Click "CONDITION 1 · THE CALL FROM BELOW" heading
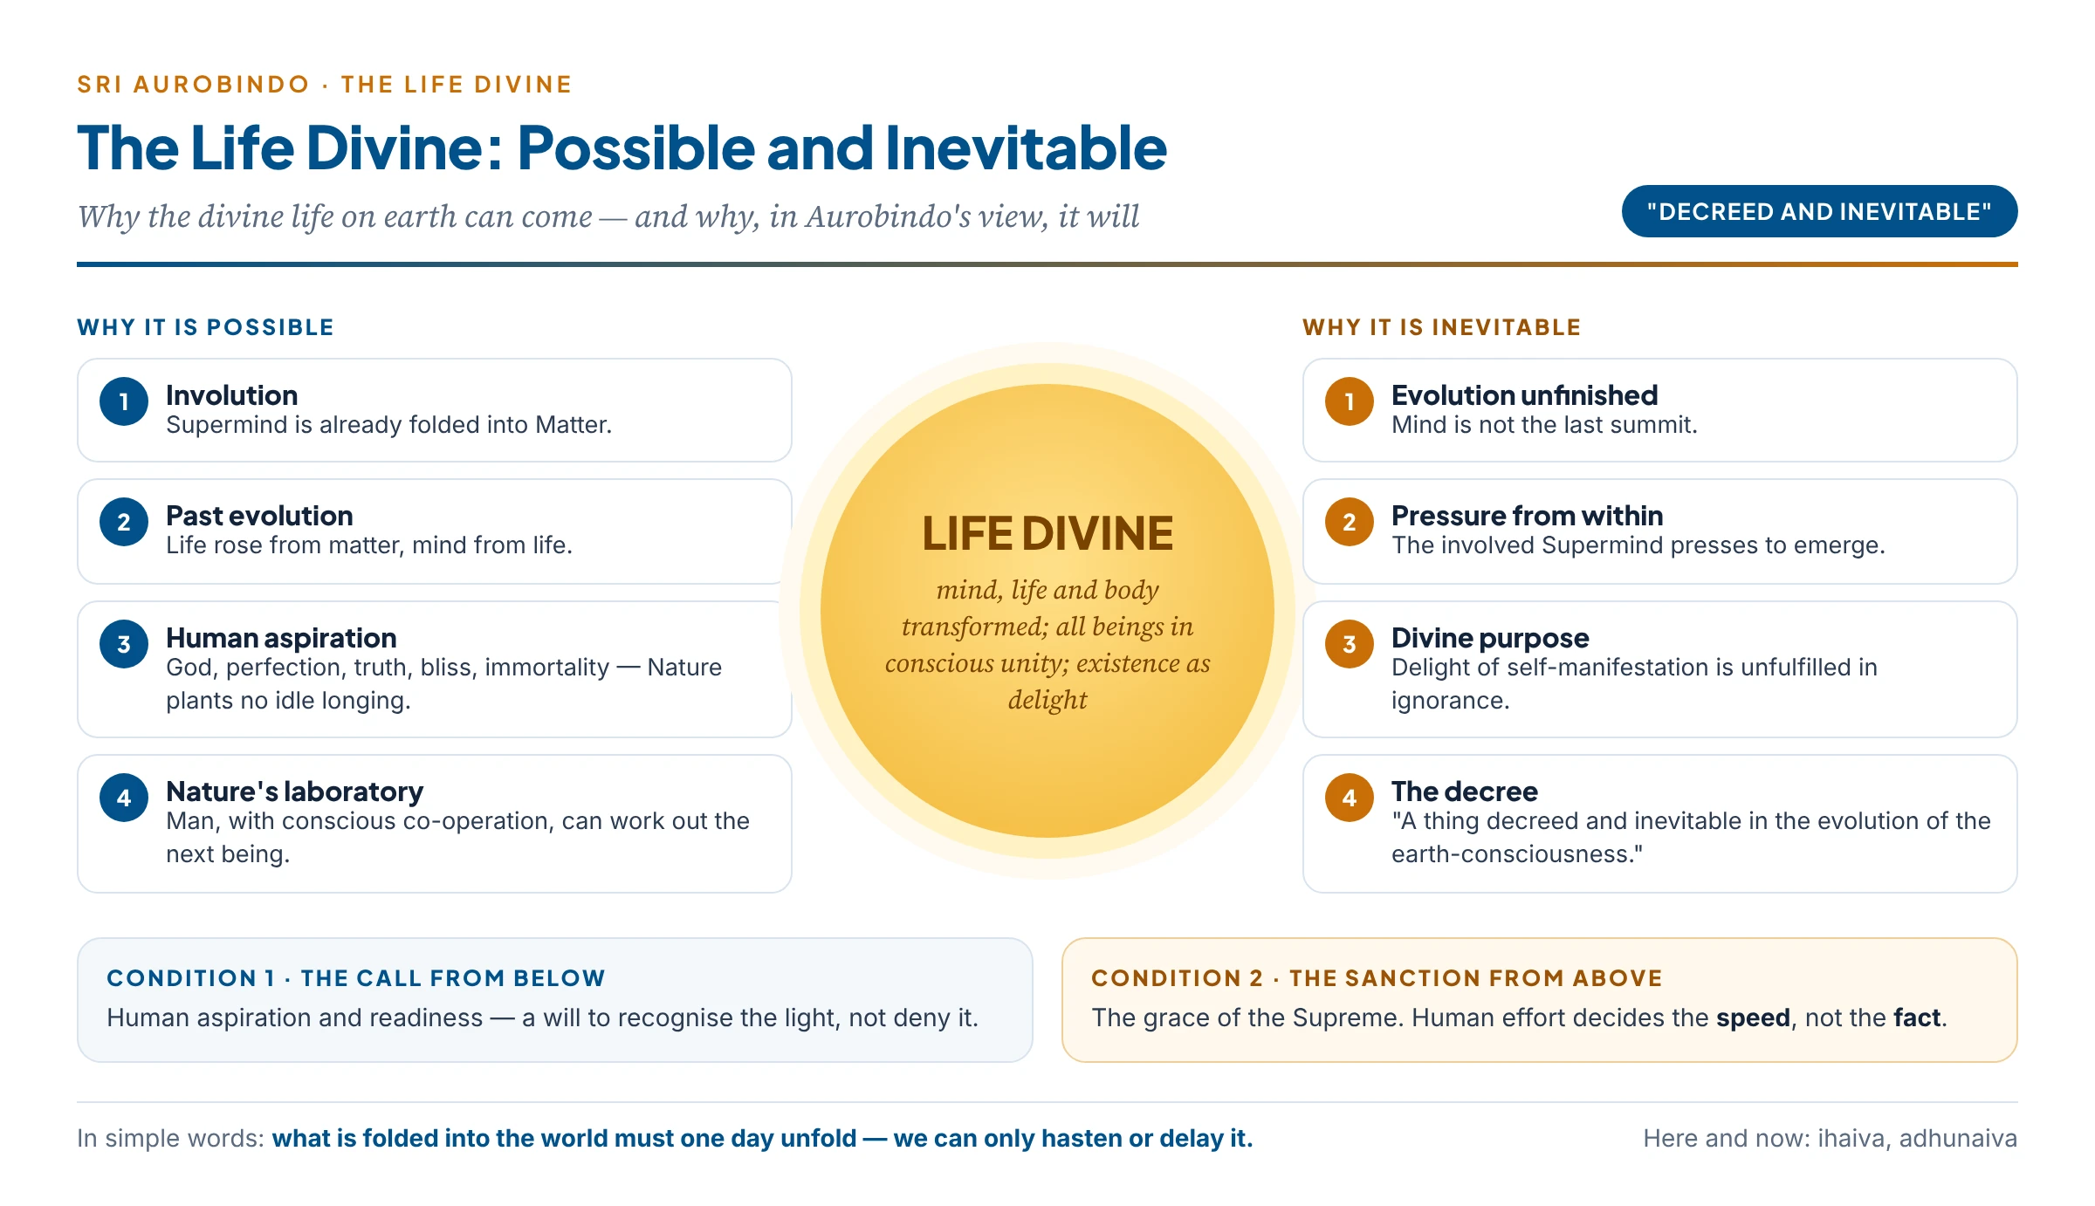 click(356, 978)
